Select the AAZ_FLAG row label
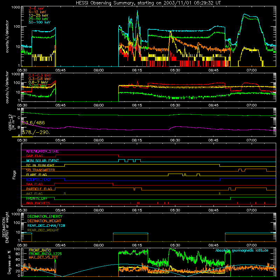The height and width of the screenshot is (280, 280). [34, 194]
